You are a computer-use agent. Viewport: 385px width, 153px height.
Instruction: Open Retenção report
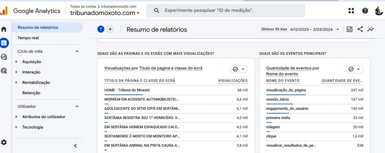click(31, 93)
